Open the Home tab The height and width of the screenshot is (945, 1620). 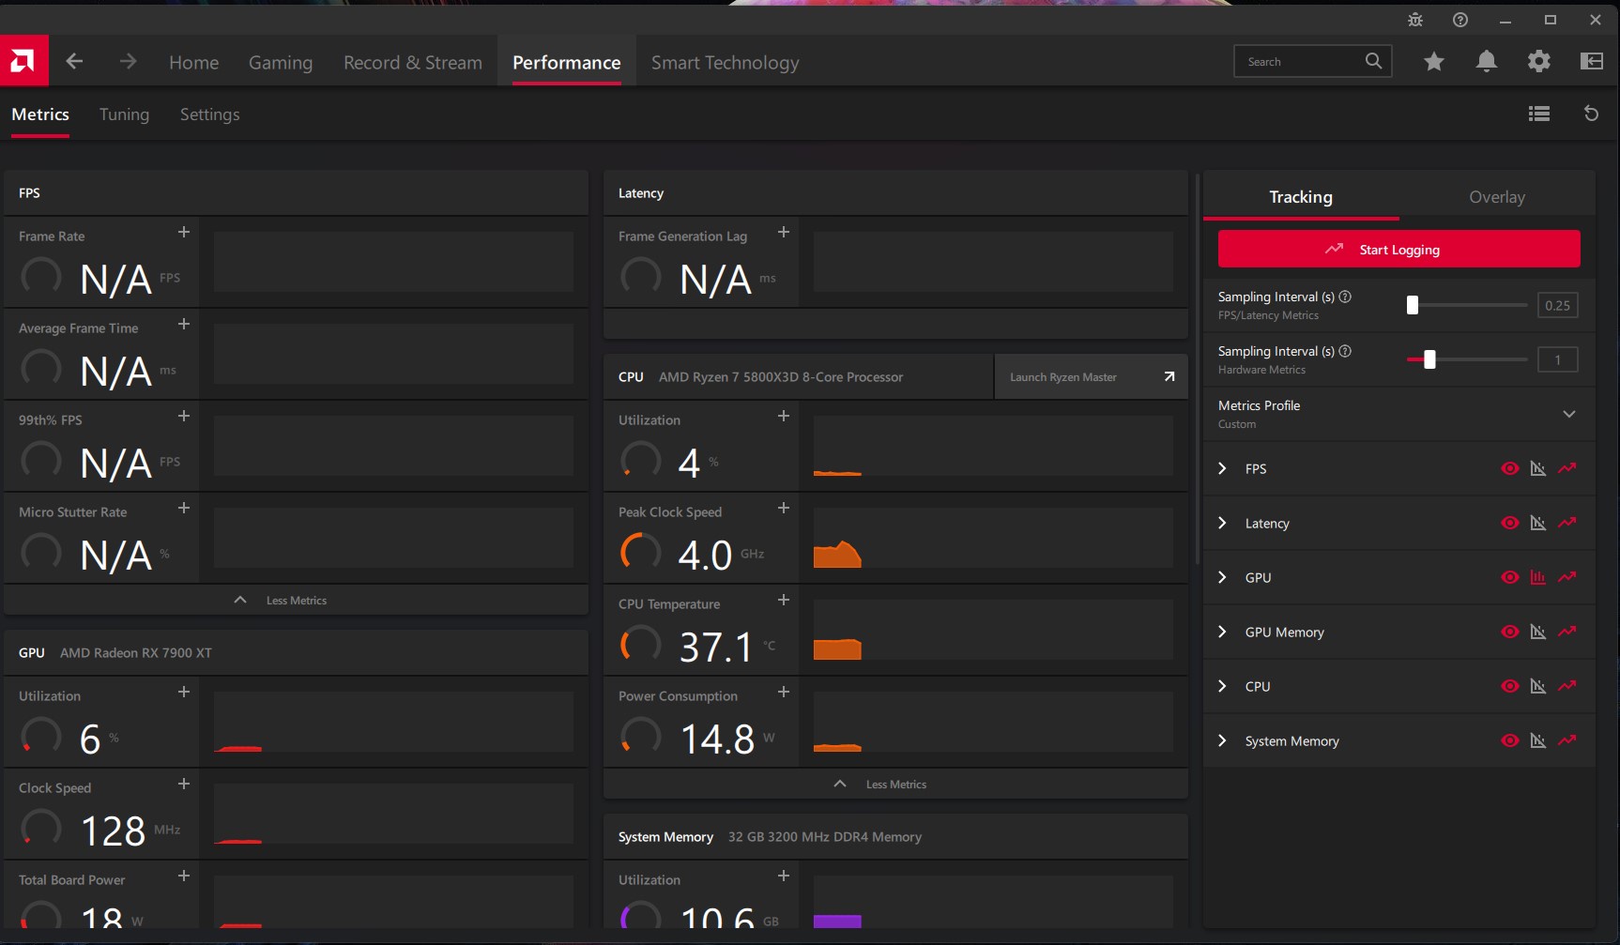point(194,62)
